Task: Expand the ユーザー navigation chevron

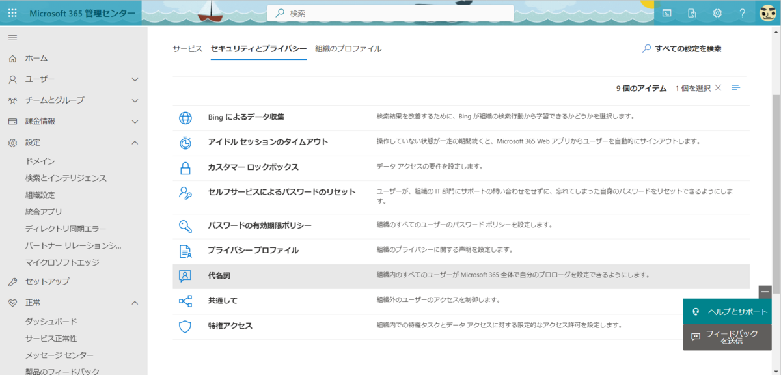Action: 135,79
